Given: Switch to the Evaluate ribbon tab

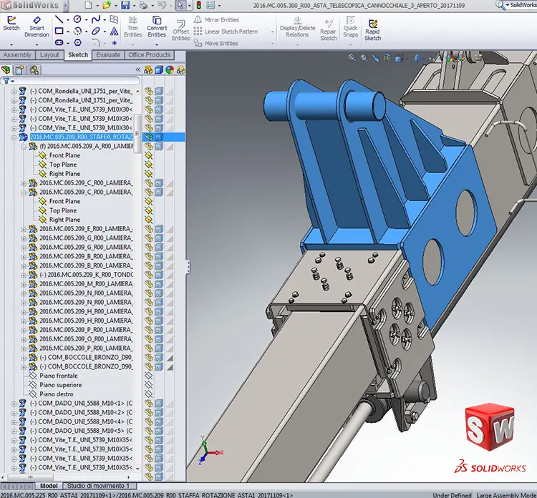Looking at the screenshot, I should pos(108,55).
